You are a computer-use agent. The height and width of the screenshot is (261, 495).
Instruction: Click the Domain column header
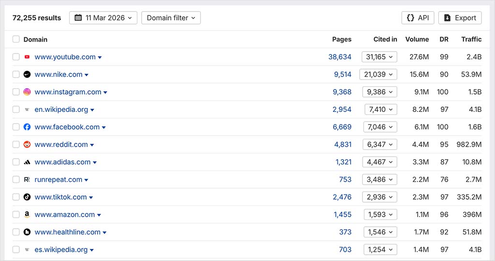[x=35, y=40]
